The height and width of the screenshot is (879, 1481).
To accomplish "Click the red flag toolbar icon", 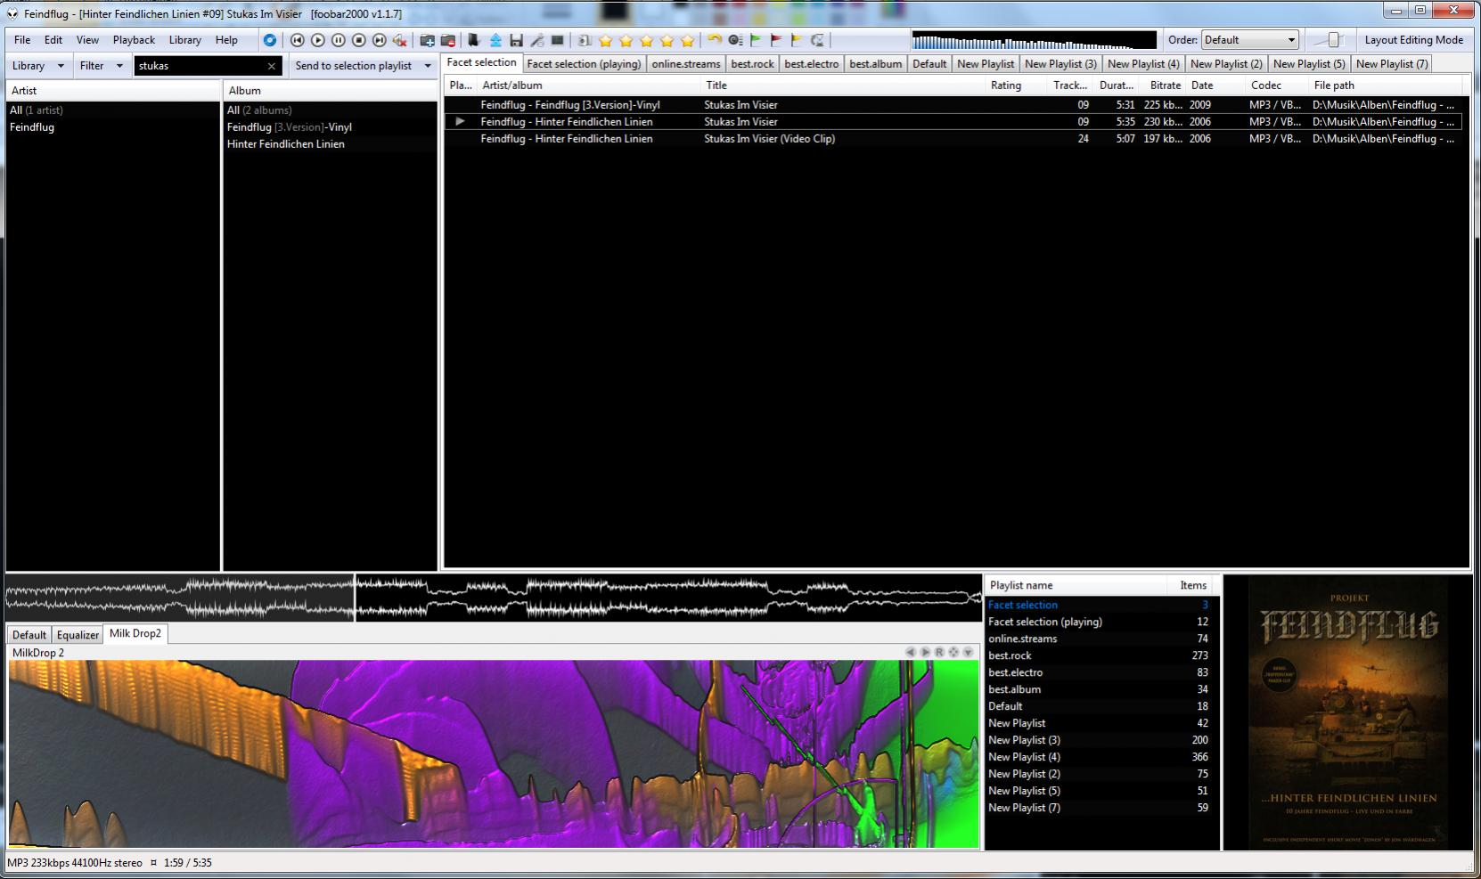I will [776, 40].
